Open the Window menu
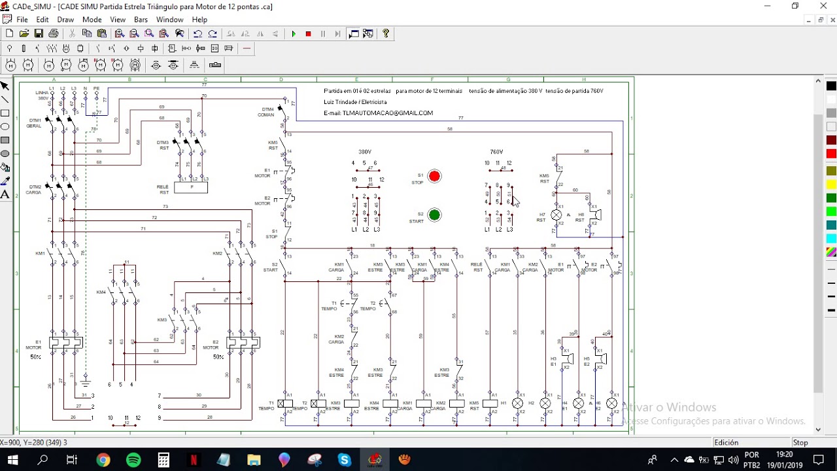 click(x=169, y=20)
